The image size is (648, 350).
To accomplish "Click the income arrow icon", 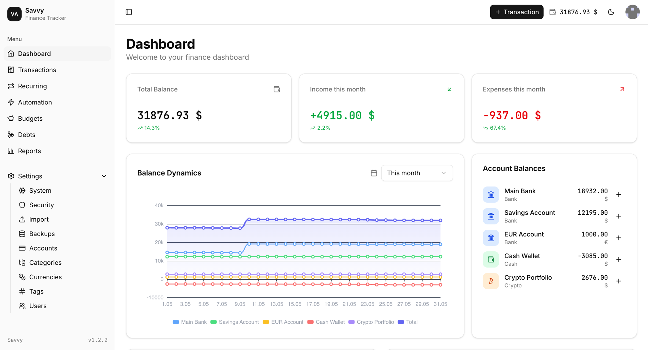I will click(x=449, y=89).
